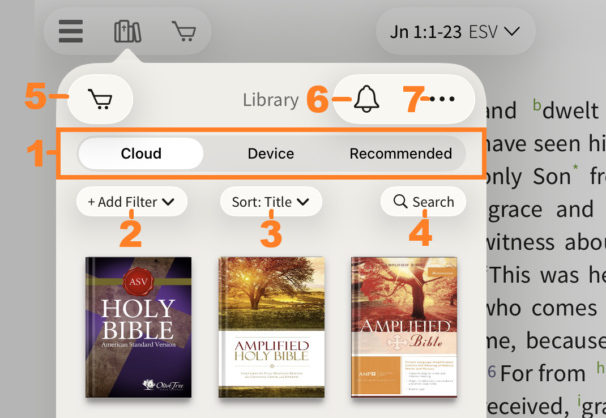Viewport: 606px width, 418px height.
Task: Switch to the Cloud segment
Action: pyautogui.click(x=141, y=153)
